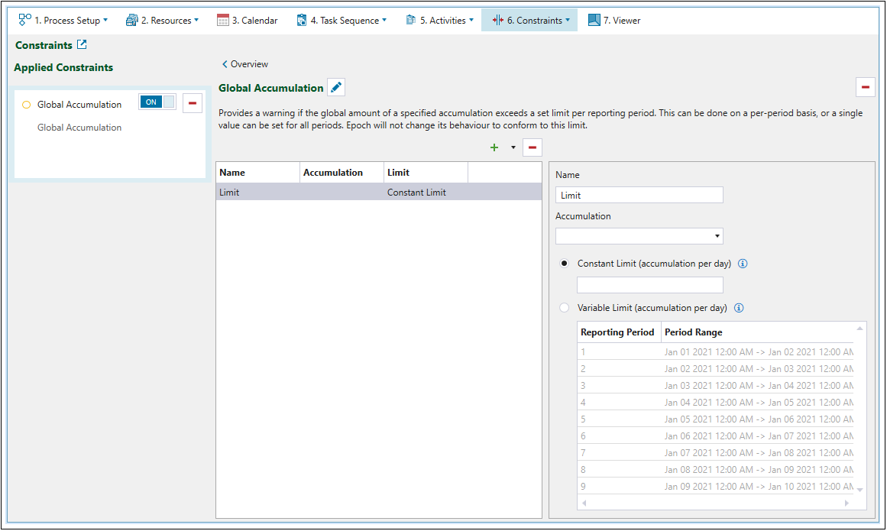Viewport: 887px width, 531px height.
Task: Switch to the 7. Viewer tab
Action: 614,21
